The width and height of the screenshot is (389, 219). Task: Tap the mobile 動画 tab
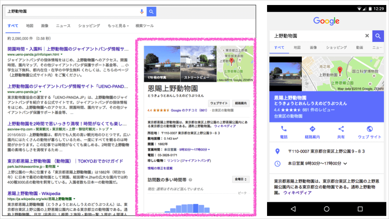click(360, 47)
